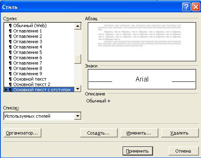
Task: Pick style Основной текст 2
Action: click(x=39, y=84)
